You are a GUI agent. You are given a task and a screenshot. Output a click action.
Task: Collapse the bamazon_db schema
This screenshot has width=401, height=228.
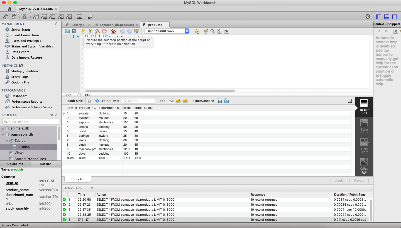pyautogui.click(x=3, y=135)
